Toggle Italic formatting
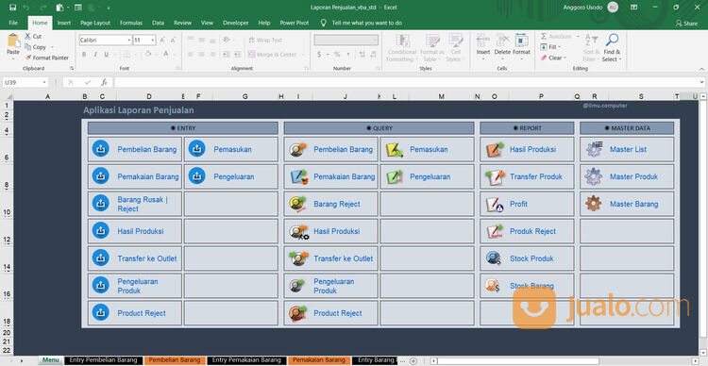The height and width of the screenshot is (366, 708). [95, 54]
